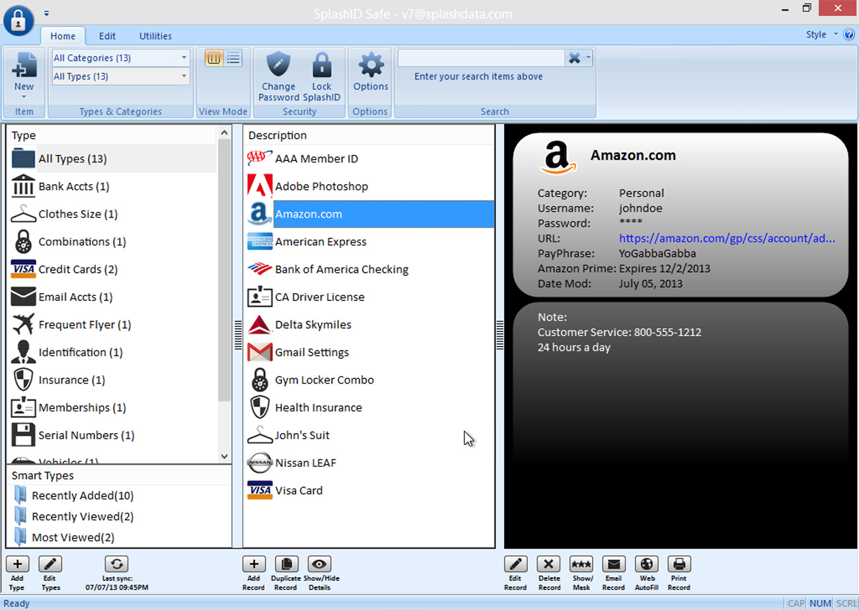
Task: Open the Style dropdown menu
Action: coord(821,34)
